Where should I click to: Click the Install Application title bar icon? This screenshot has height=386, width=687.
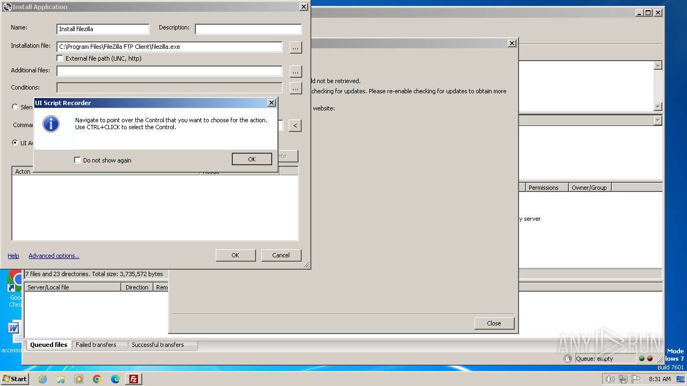(7, 7)
